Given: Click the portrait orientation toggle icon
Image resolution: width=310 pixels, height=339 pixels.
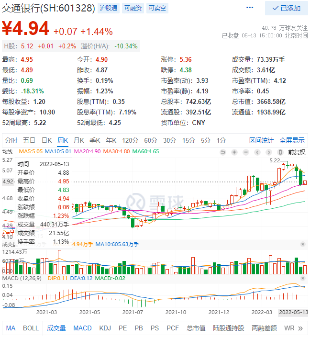Looking at the screenshot, I should point(280,152).
